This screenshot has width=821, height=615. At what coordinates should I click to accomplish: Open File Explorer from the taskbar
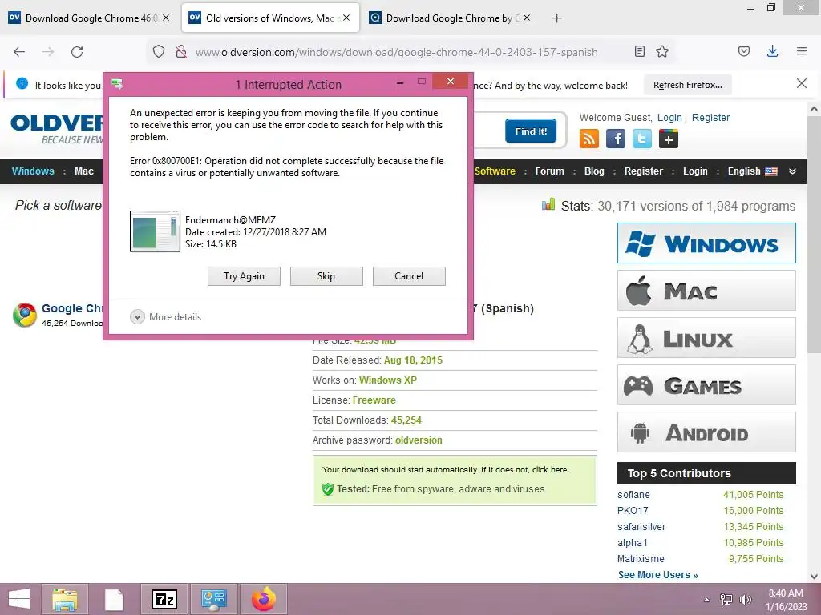(65, 599)
